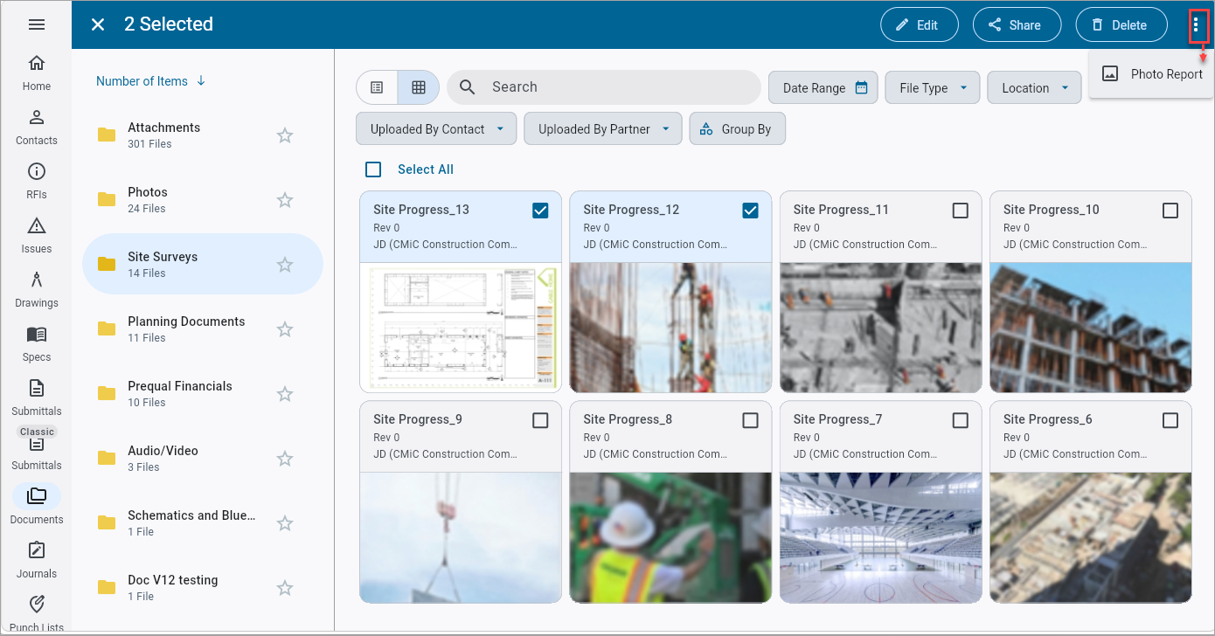Uncheck the Site Progress_13 checkbox
1215x636 pixels.
tap(540, 211)
